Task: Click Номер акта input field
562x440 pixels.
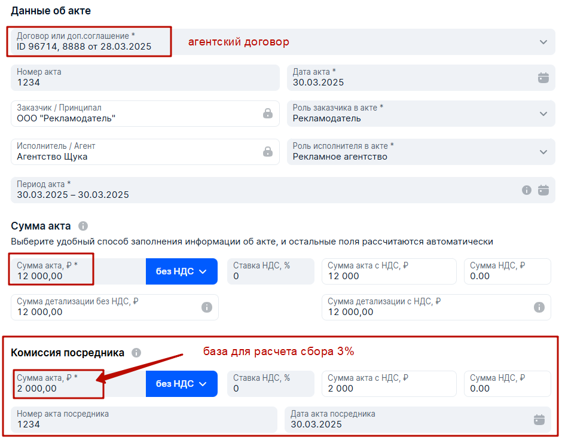Action: point(145,77)
